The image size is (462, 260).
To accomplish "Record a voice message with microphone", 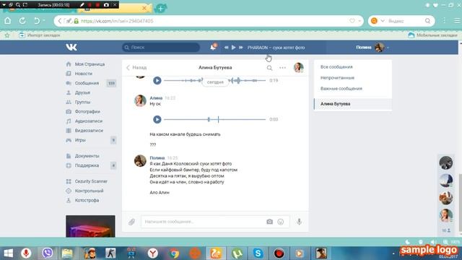I will (299, 222).
